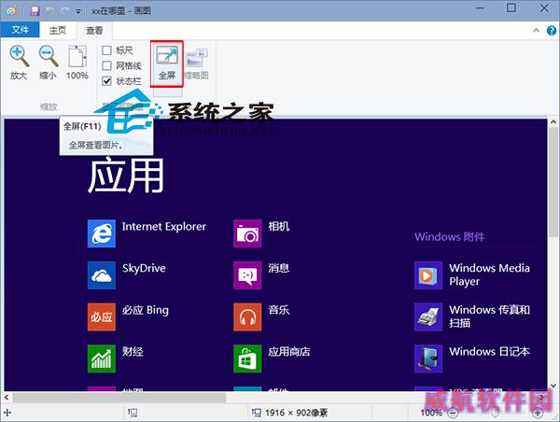Select the 查看 View tab
Viewport: 560px width, 422px height.
94,31
